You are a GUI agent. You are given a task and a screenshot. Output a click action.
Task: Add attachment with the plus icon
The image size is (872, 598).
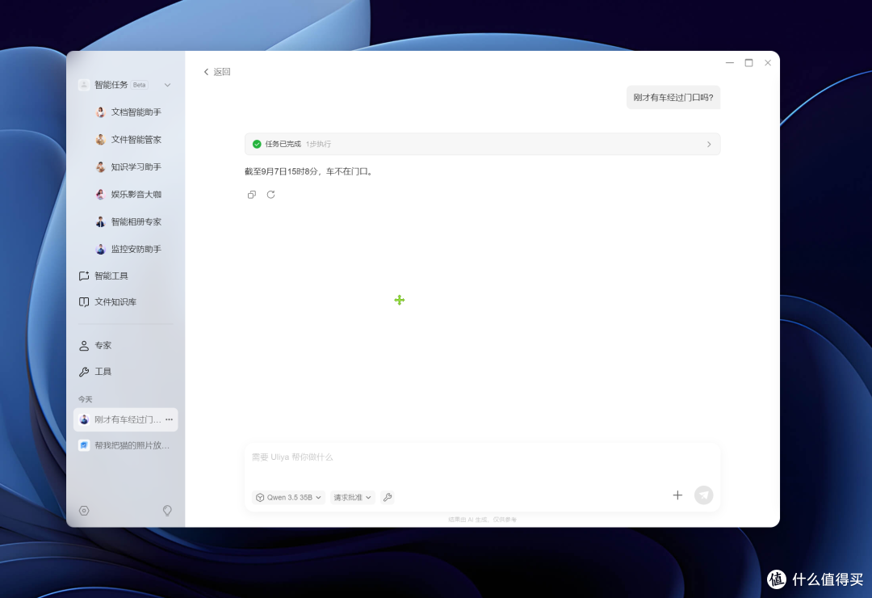click(x=677, y=495)
